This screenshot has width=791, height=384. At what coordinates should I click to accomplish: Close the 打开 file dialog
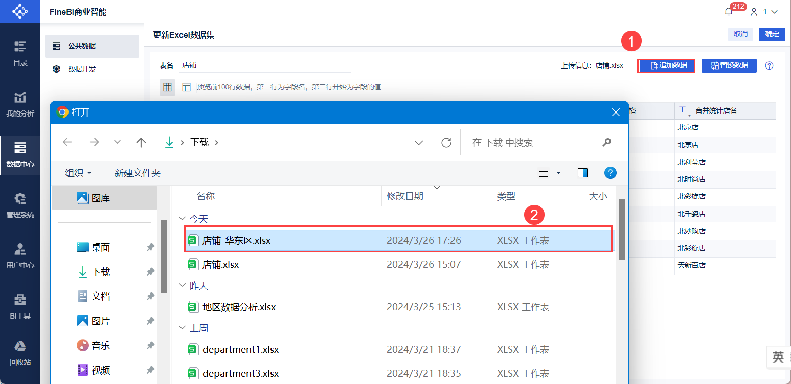point(616,112)
